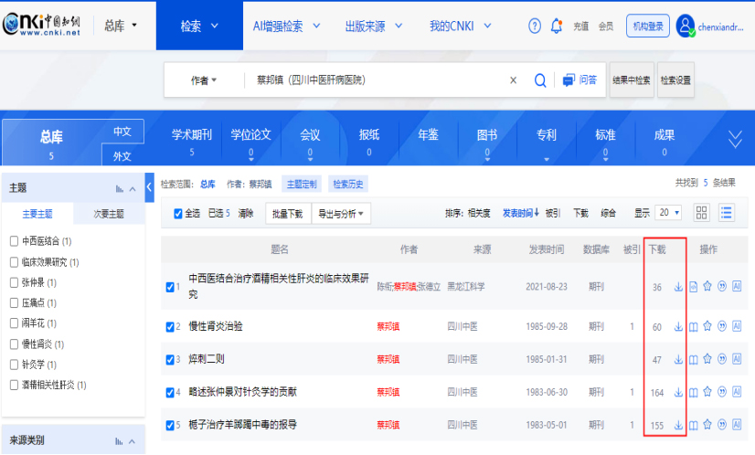Toggle the 全选 select-all checkbox
Image resolution: width=755 pixels, height=455 pixels.
pos(178,214)
